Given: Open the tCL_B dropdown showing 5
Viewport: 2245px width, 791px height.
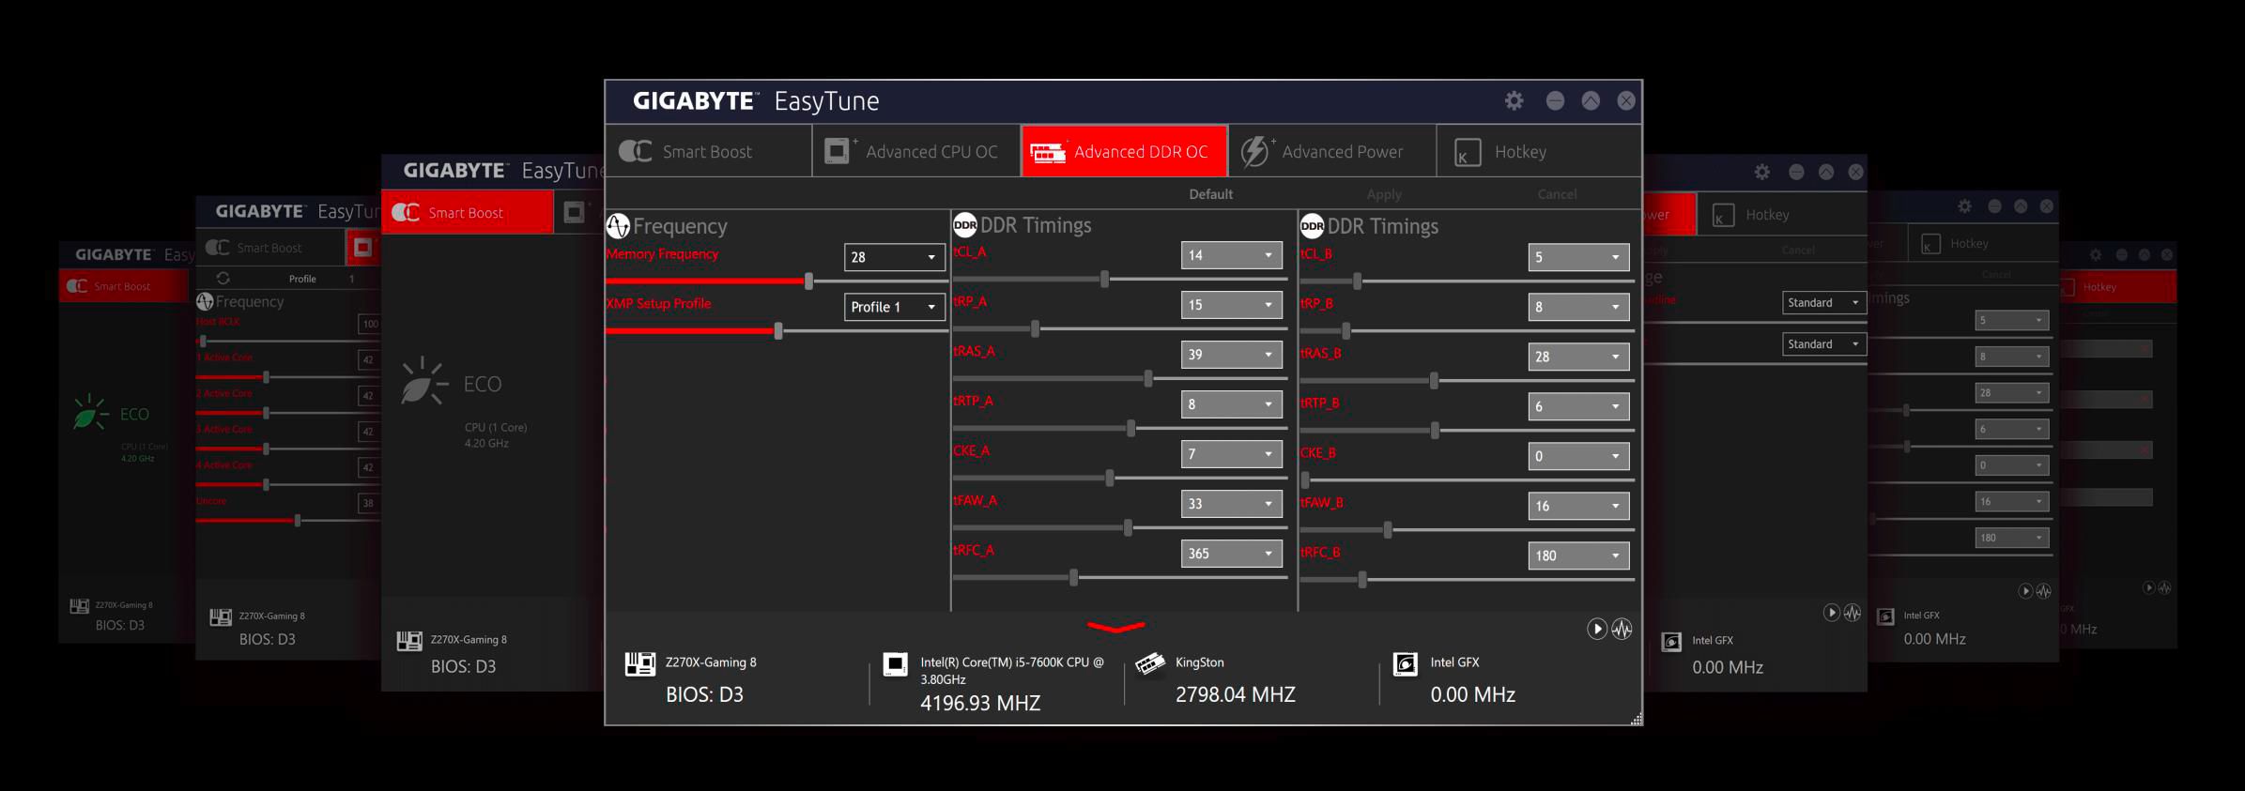Looking at the screenshot, I should click(x=1578, y=256).
